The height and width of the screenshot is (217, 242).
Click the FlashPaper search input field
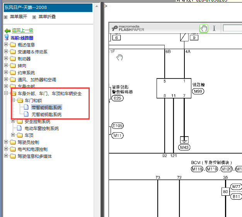232,28
